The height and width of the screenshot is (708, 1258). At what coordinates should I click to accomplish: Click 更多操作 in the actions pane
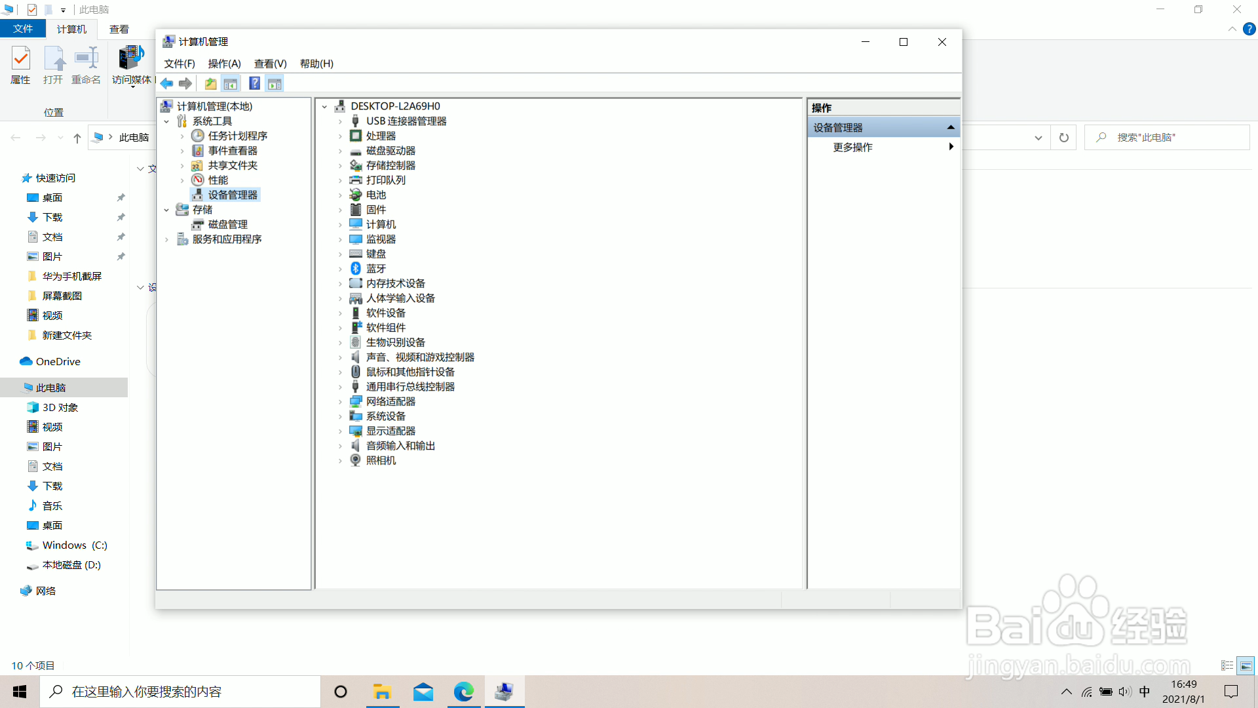[852, 147]
